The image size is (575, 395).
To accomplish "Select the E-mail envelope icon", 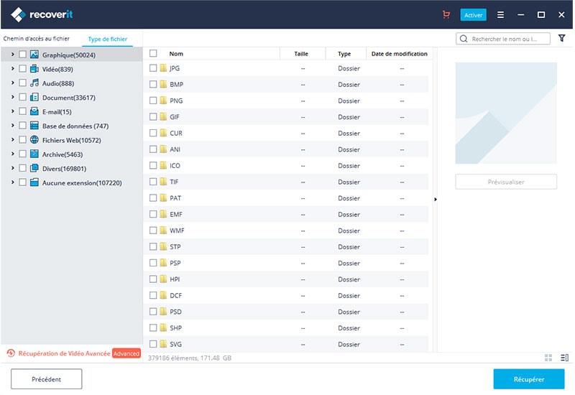I will [34, 111].
